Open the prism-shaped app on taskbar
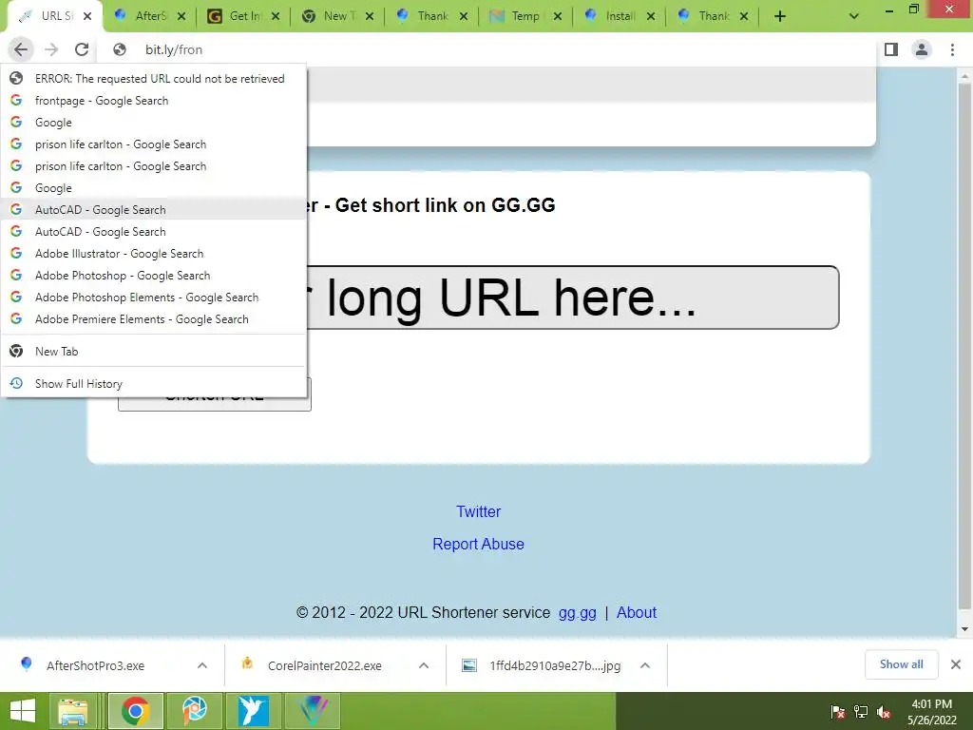This screenshot has height=730, width=973. [312, 711]
